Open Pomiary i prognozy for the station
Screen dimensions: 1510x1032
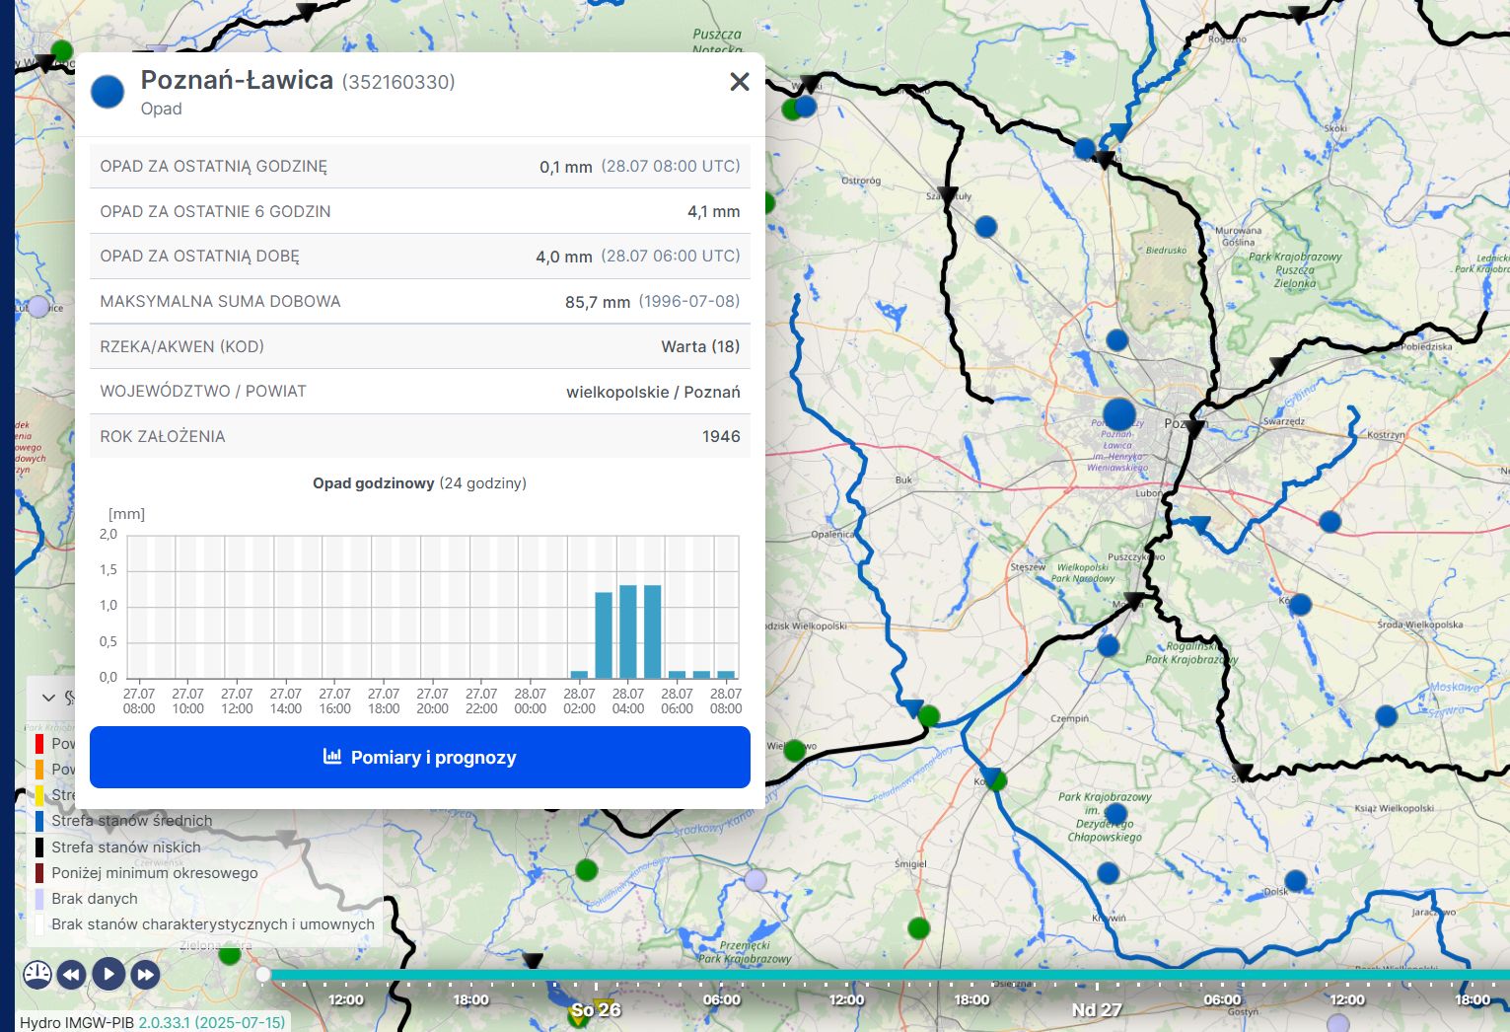[420, 758]
